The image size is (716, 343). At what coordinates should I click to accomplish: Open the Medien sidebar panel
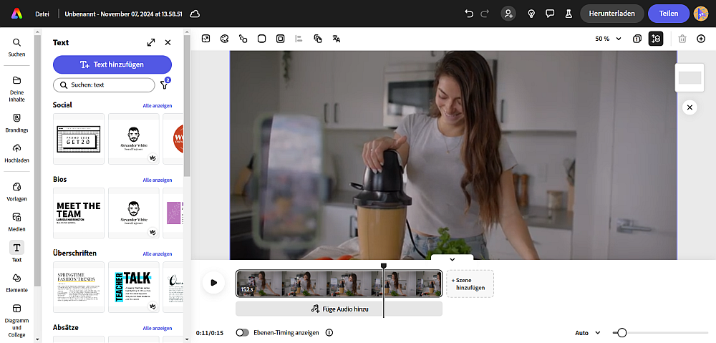pyautogui.click(x=17, y=221)
